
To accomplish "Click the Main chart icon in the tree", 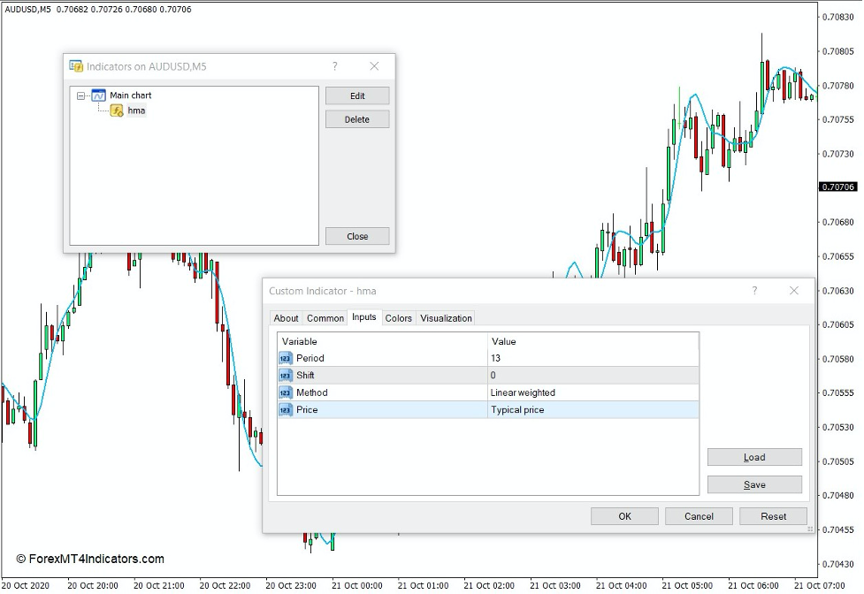I will (x=99, y=95).
